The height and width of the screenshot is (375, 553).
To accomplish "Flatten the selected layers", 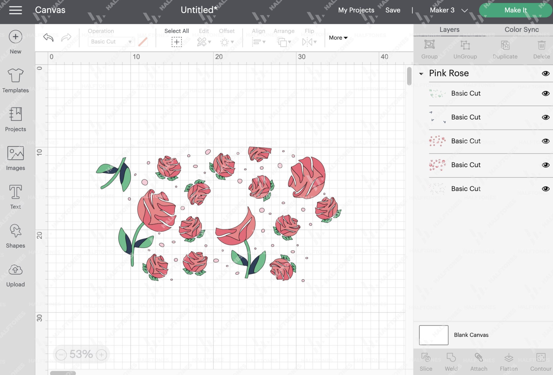I will coord(509,362).
